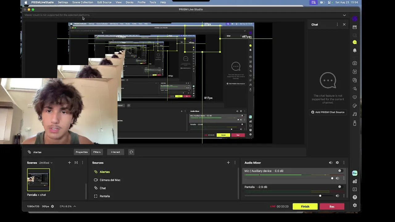Close the Chat panel

pyautogui.click(x=344, y=24)
